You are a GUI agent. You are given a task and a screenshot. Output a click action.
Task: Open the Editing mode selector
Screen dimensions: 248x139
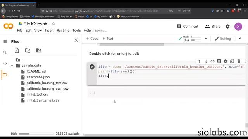[223, 39]
